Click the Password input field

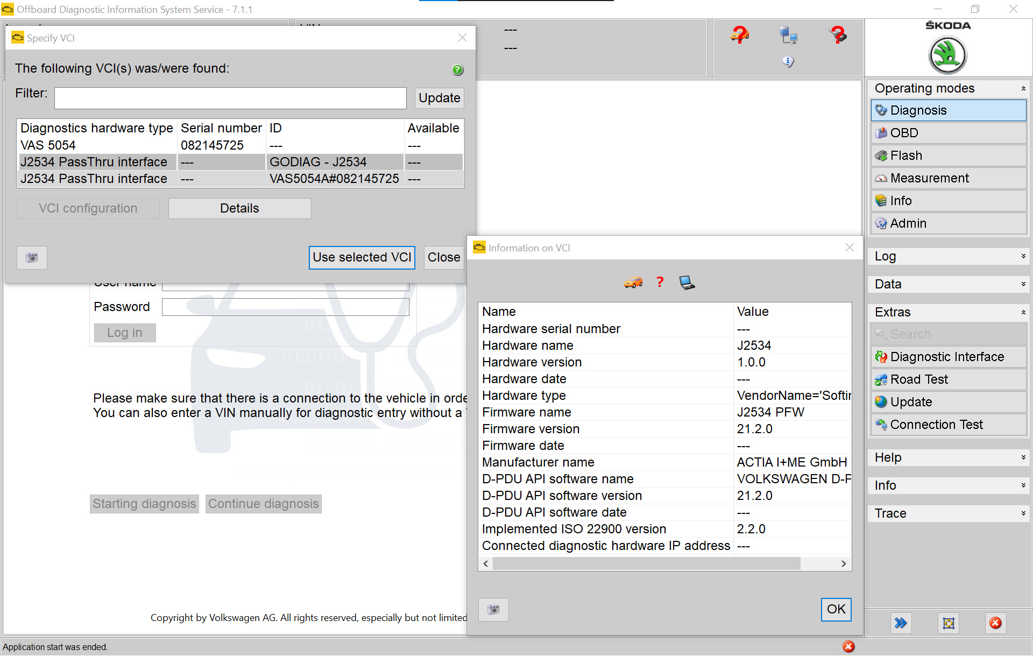(x=286, y=307)
